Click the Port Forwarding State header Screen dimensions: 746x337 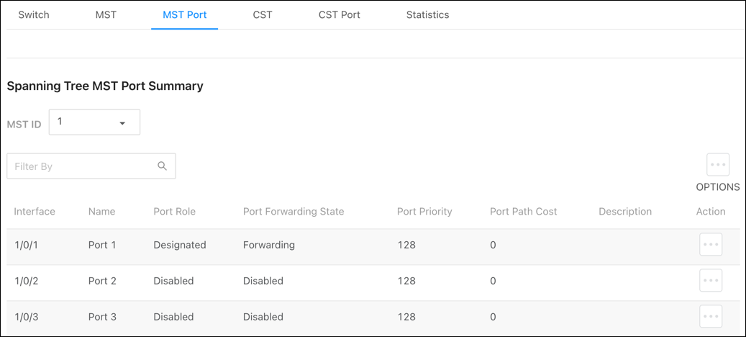(x=294, y=211)
